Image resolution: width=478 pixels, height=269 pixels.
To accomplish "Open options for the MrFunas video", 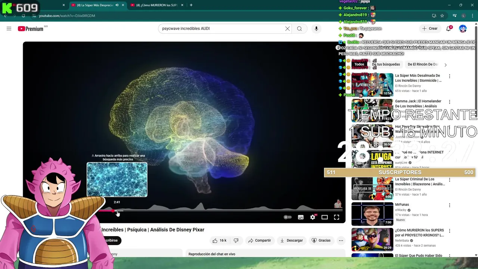I will (450, 205).
